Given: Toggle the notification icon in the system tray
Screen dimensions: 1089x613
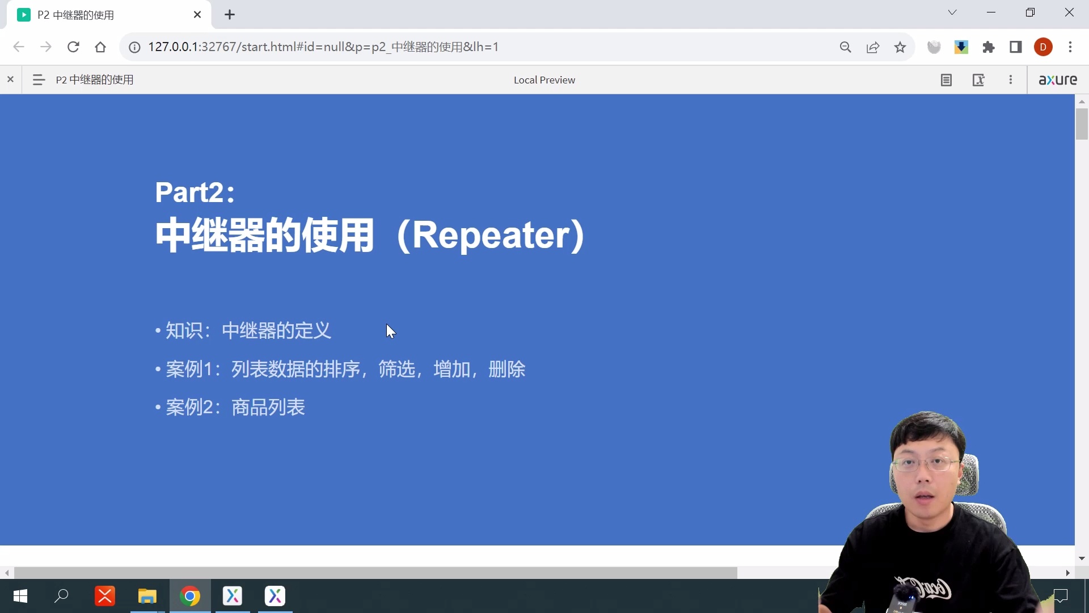Looking at the screenshot, I should (1060, 596).
